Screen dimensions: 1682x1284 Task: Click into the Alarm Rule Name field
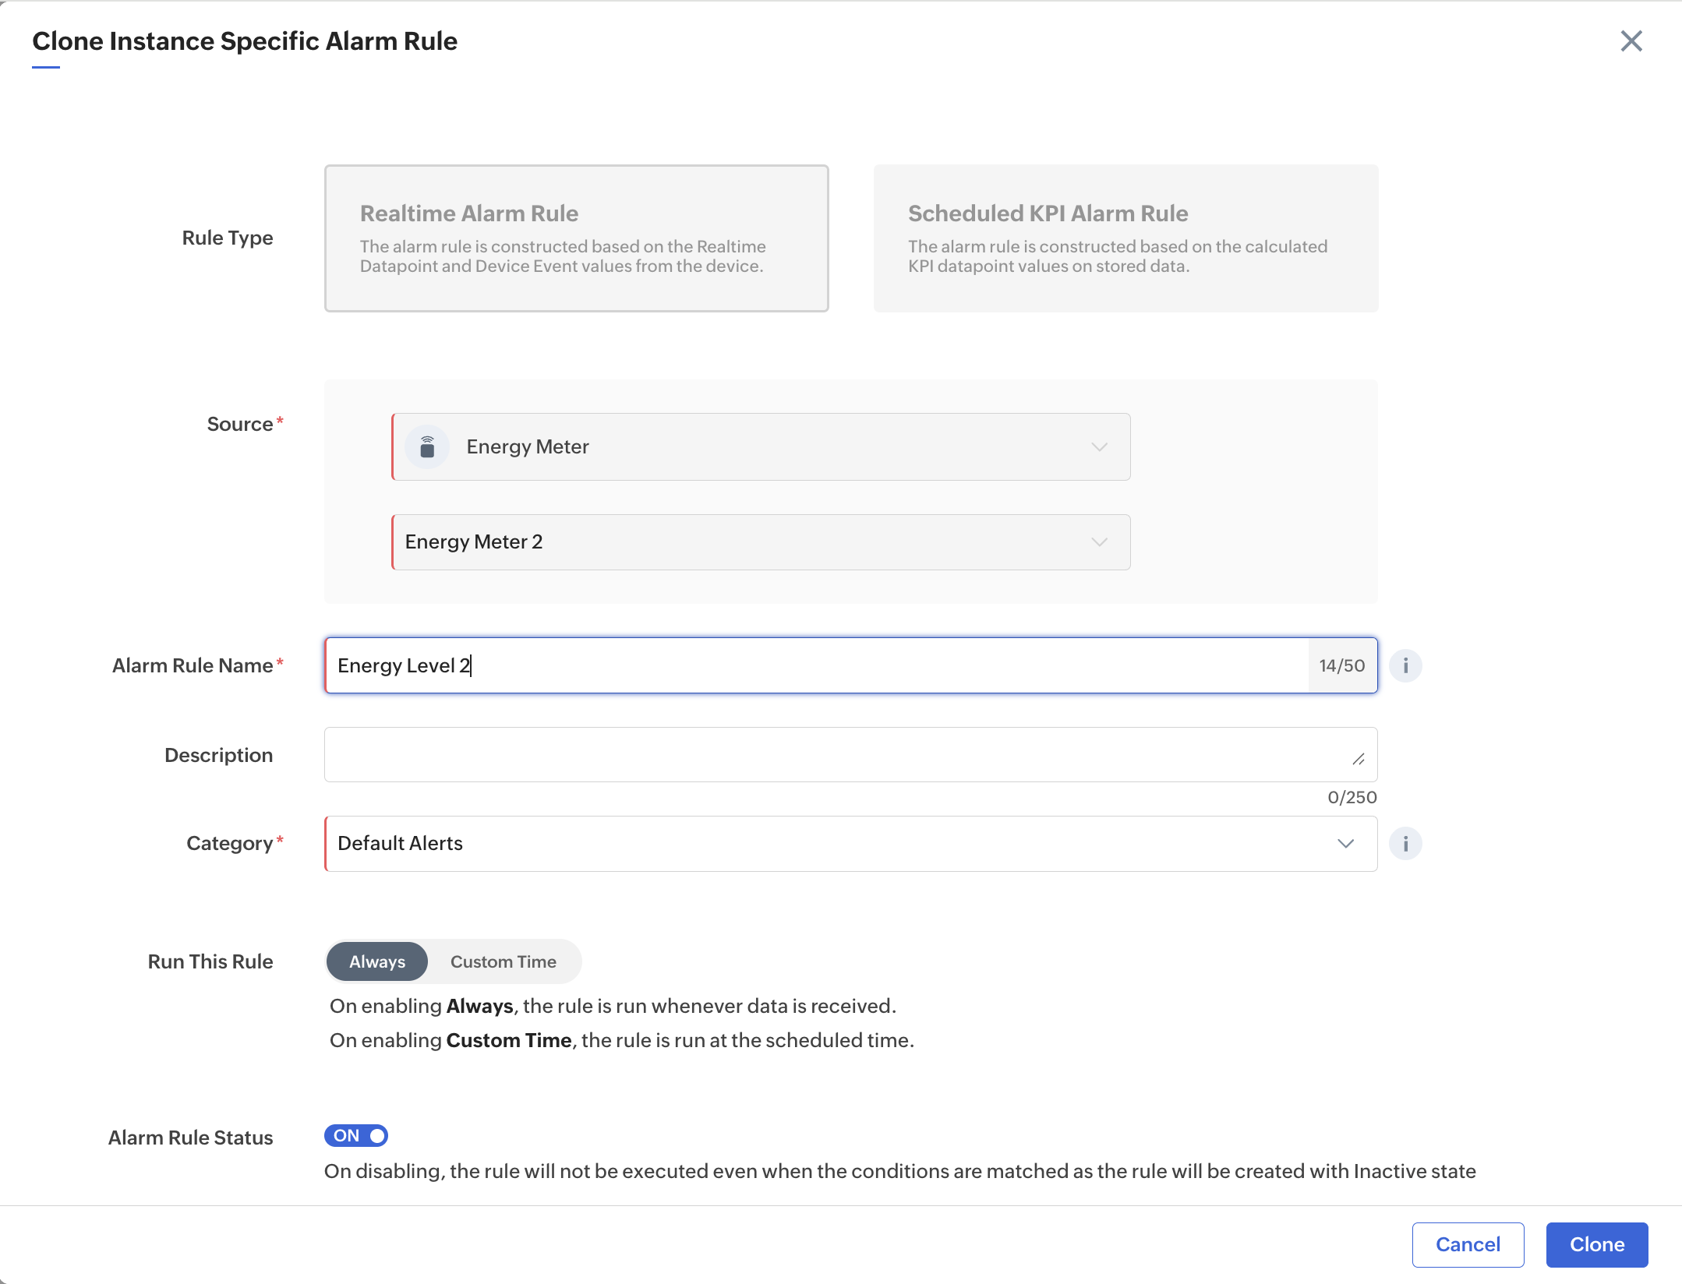pyautogui.click(x=814, y=665)
